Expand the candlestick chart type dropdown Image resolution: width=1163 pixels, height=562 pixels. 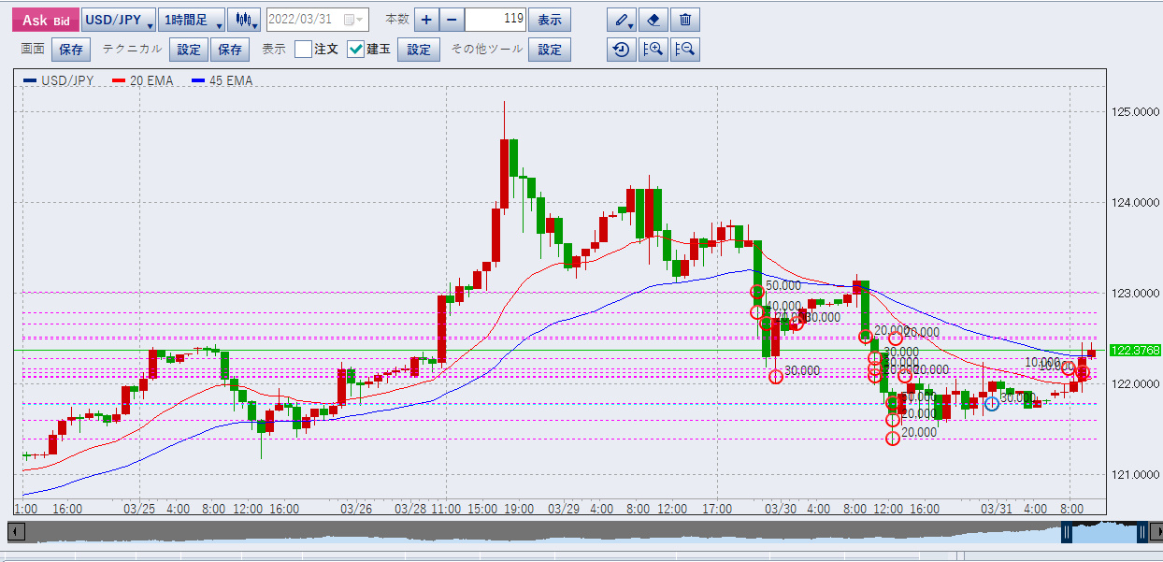[245, 20]
